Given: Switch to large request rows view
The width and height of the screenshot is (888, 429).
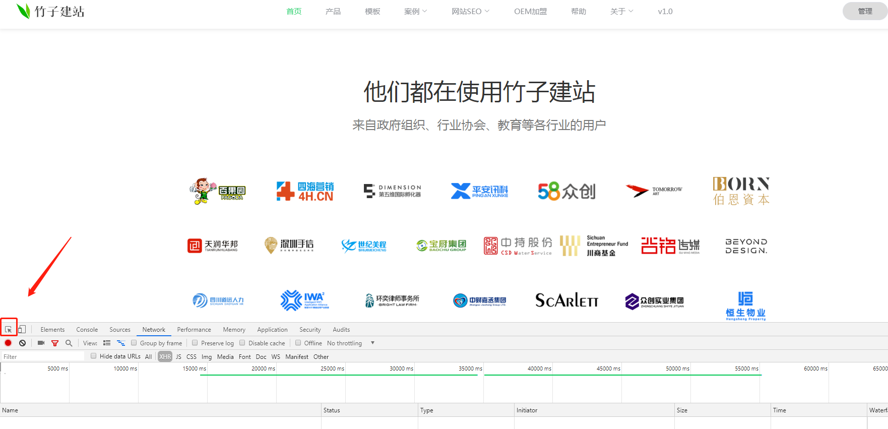Looking at the screenshot, I should pos(107,343).
